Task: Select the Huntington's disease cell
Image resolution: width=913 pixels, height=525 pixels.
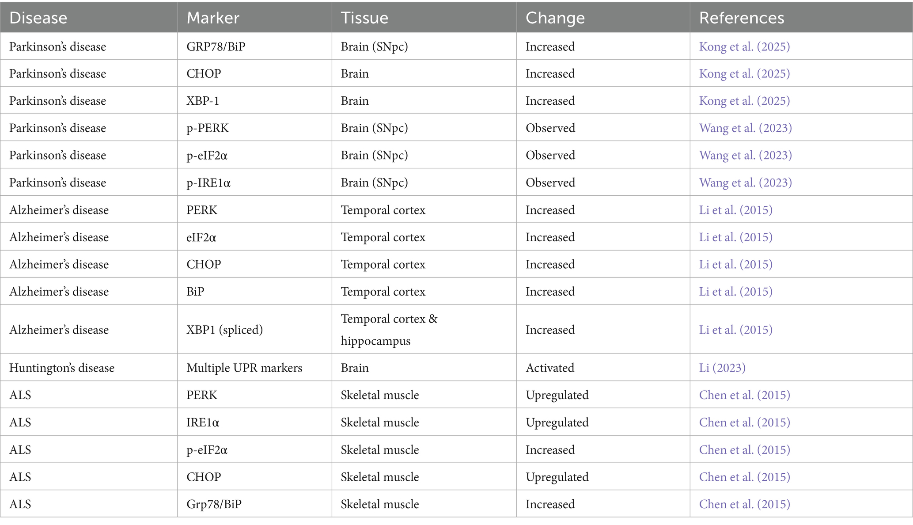Action: (62, 368)
